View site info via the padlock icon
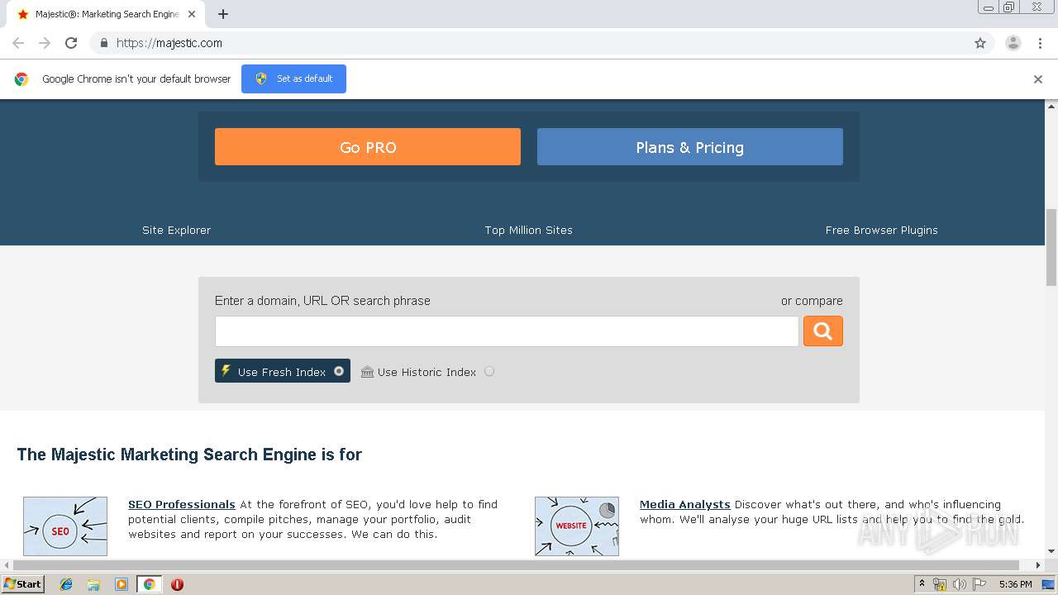The image size is (1058, 595). (x=103, y=43)
